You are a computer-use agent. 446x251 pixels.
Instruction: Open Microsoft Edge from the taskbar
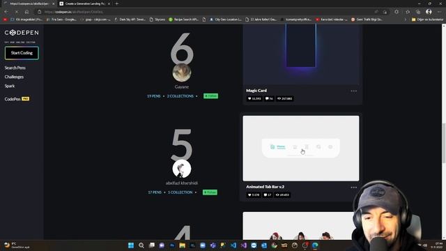point(315,245)
